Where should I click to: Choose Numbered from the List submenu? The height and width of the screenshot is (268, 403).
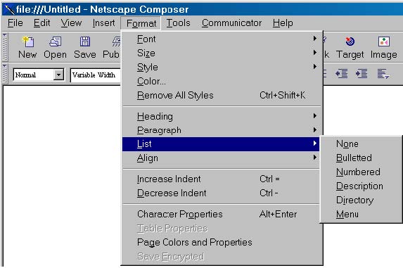(x=358, y=172)
